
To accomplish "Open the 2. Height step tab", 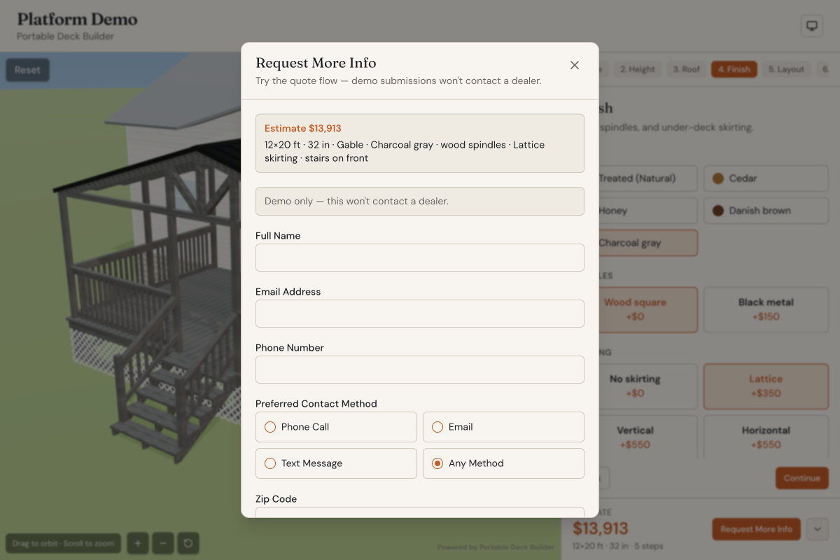I will point(638,69).
